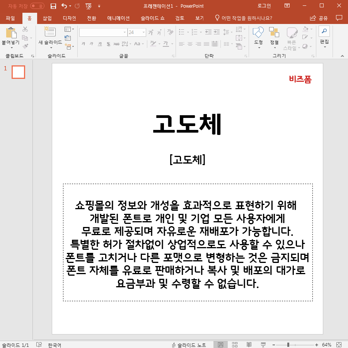Apply strikethrough formatting icon
The width and height of the screenshot is (348, 348).
click(108, 44)
